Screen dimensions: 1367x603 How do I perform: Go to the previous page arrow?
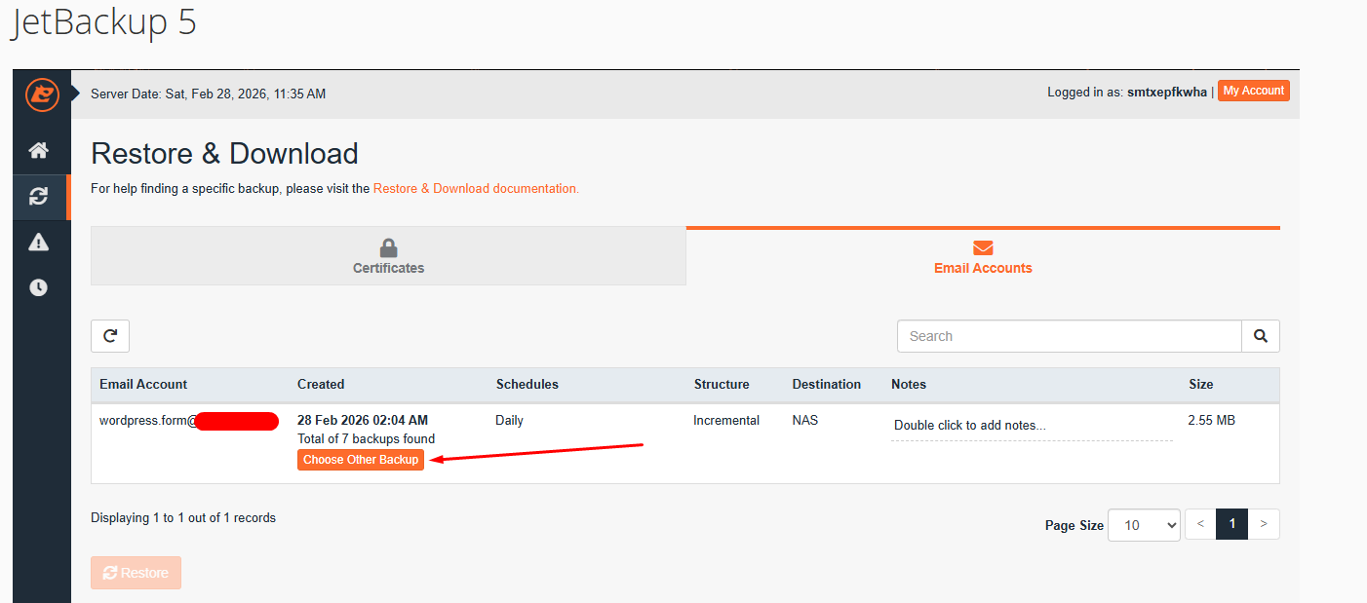click(1200, 524)
